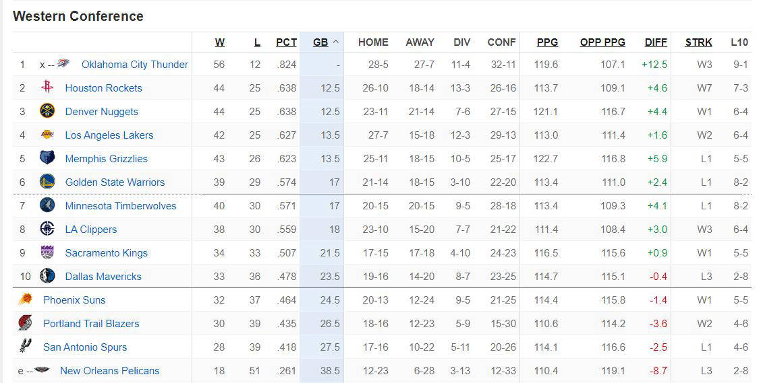
Task: Click the Memphis Grizzlies logo icon
Action: 47,158
